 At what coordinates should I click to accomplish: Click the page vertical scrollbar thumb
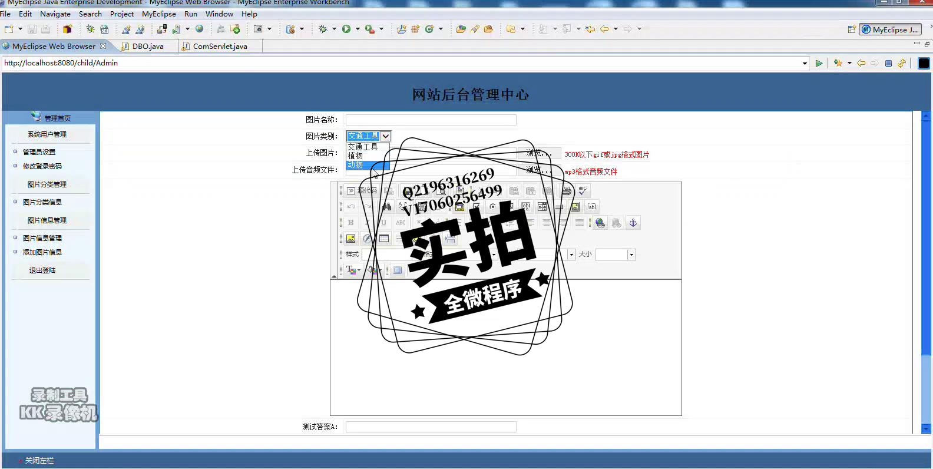(926, 237)
